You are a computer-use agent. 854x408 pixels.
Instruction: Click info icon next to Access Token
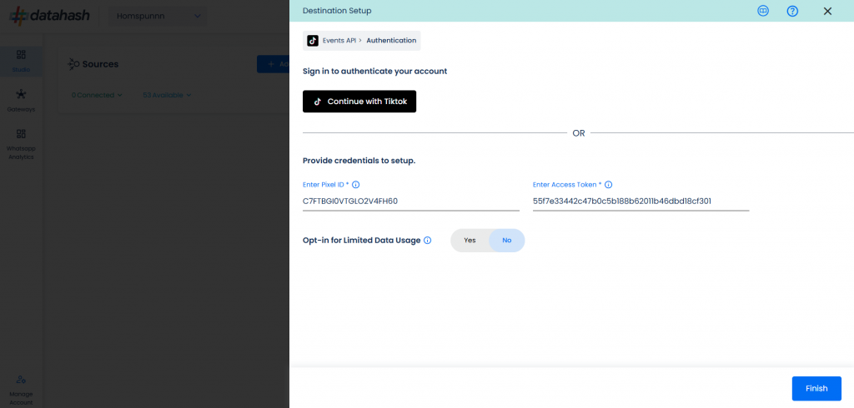point(608,185)
